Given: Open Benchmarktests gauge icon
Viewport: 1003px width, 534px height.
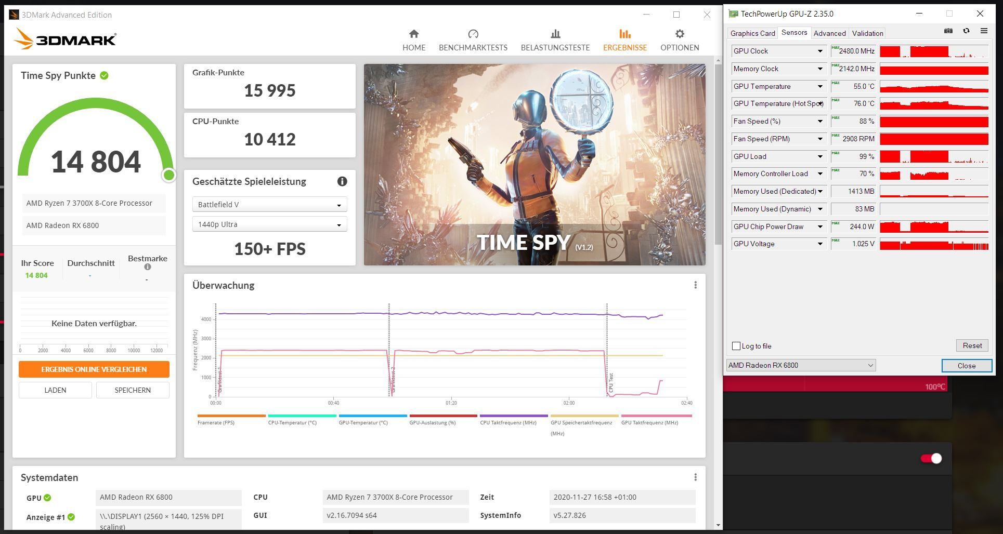Looking at the screenshot, I should coord(473,34).
